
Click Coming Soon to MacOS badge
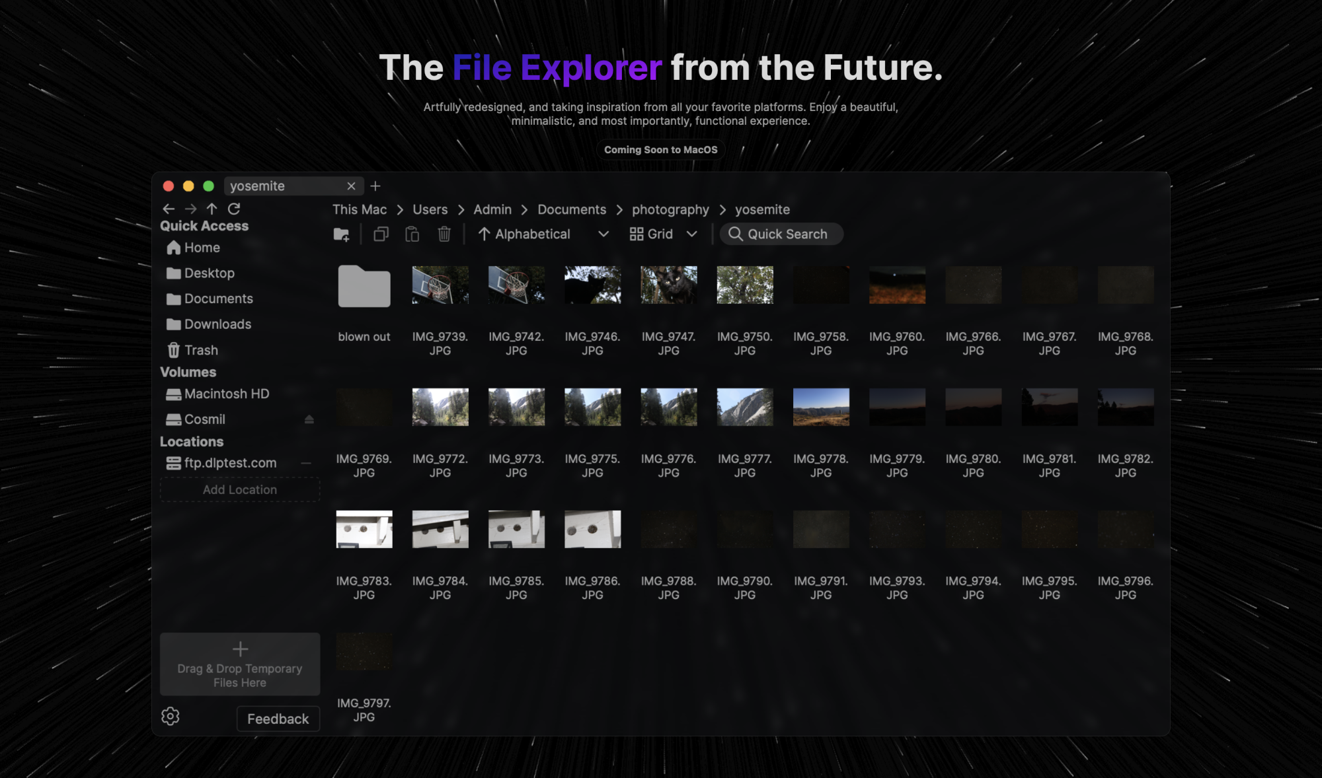click(661, 150)
